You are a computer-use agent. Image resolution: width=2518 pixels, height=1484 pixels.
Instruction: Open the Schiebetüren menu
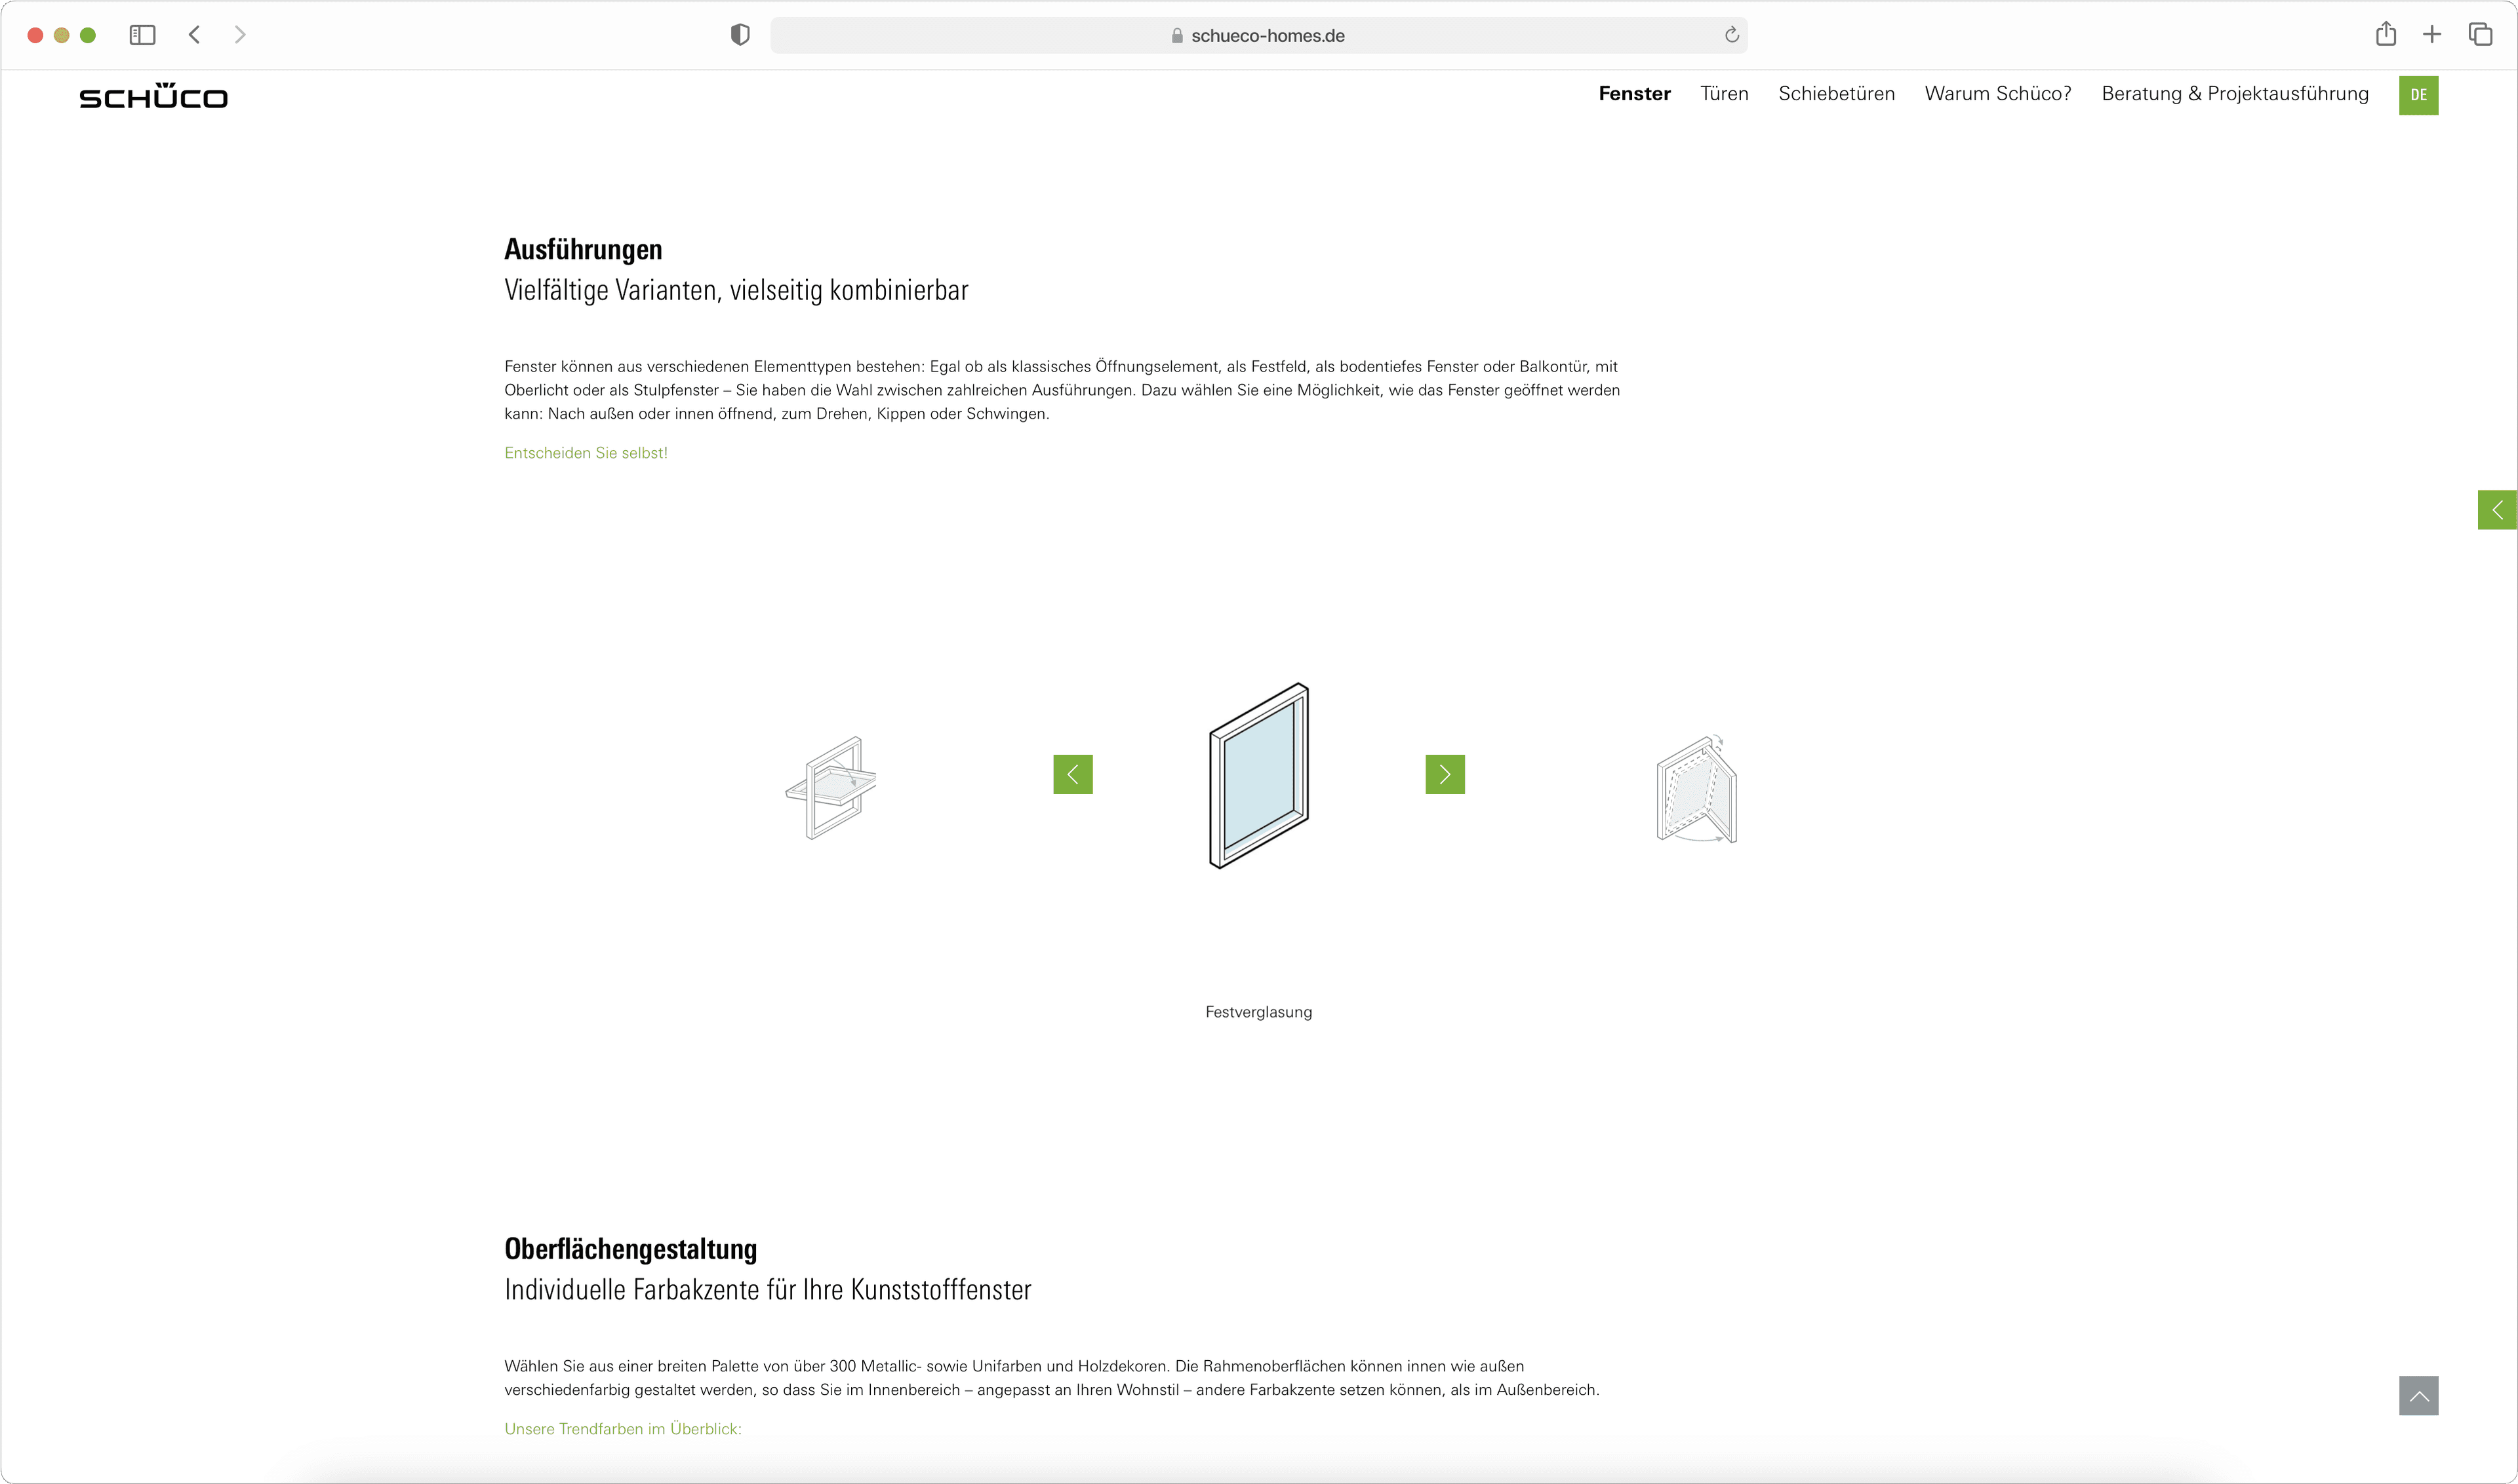pos(1835,94)
